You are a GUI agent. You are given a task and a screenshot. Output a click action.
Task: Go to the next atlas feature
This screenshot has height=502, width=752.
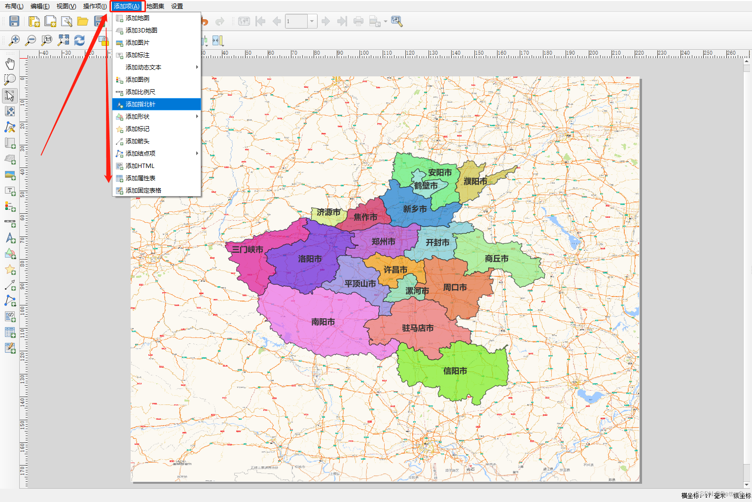325,21
